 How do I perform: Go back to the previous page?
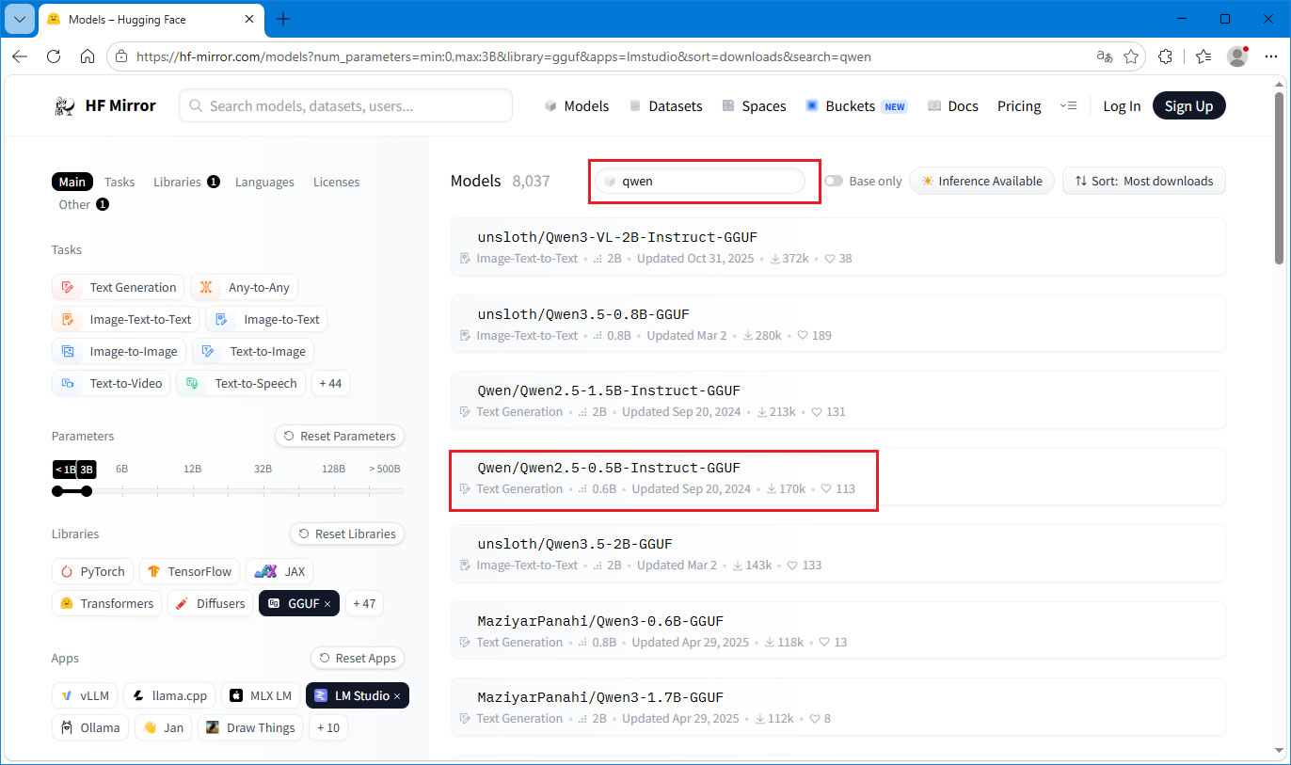coord(20,56)
